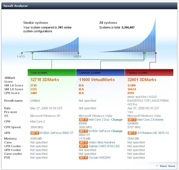179x170 pixels.
Task: Select the Fastest system column header
Action: (x=149, y=73)
